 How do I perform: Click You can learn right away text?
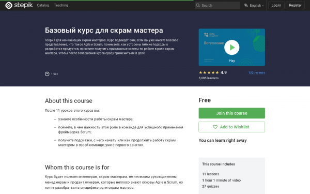click(x=223, y=140)
